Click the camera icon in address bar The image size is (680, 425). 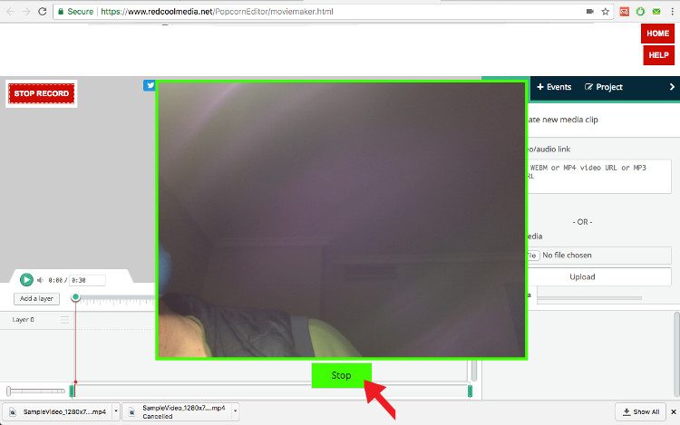tap(590, 12)
